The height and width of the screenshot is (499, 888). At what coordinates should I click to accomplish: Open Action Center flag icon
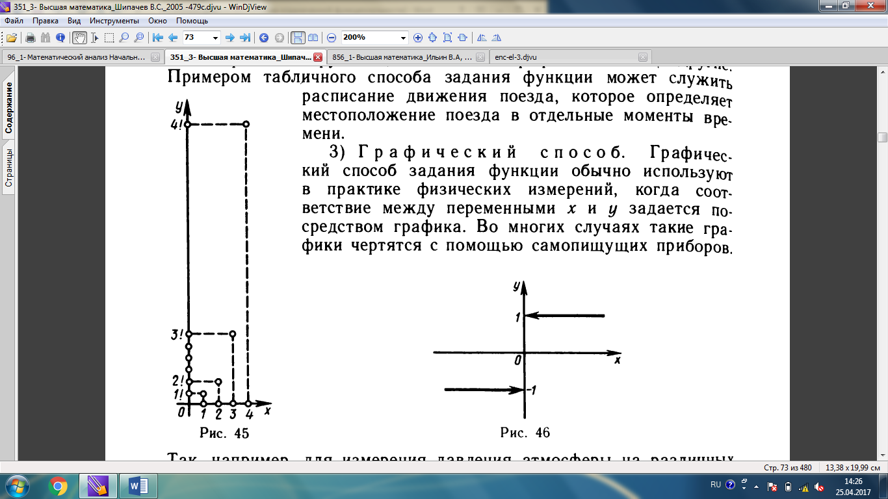pyautogui.click(x=772, y=486)
